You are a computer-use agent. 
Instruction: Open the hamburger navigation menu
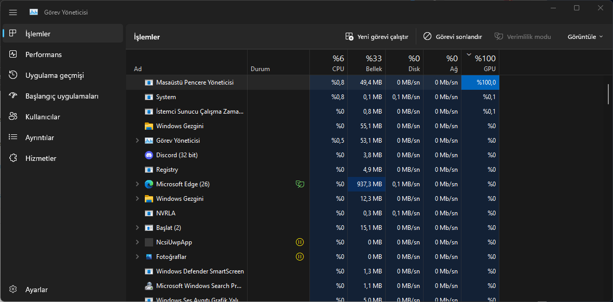[13, 12]
